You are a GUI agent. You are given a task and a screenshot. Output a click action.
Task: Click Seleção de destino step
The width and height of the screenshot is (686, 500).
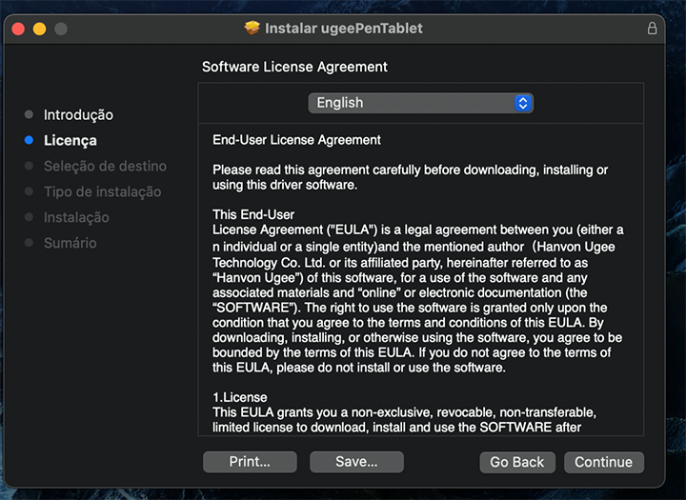[105, 166]
